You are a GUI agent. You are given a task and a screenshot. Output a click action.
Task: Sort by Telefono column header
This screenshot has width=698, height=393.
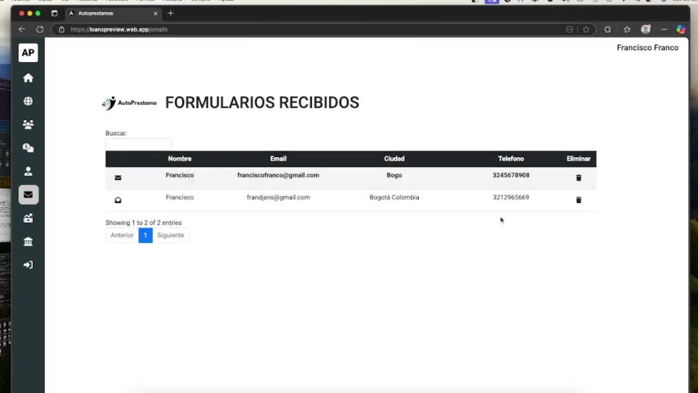[x=511, y=159]
